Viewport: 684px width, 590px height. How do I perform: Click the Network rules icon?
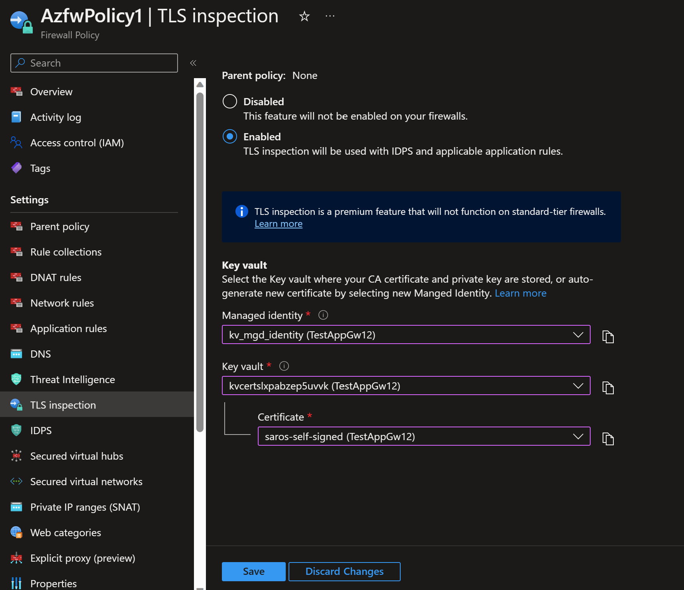(16, 303)
